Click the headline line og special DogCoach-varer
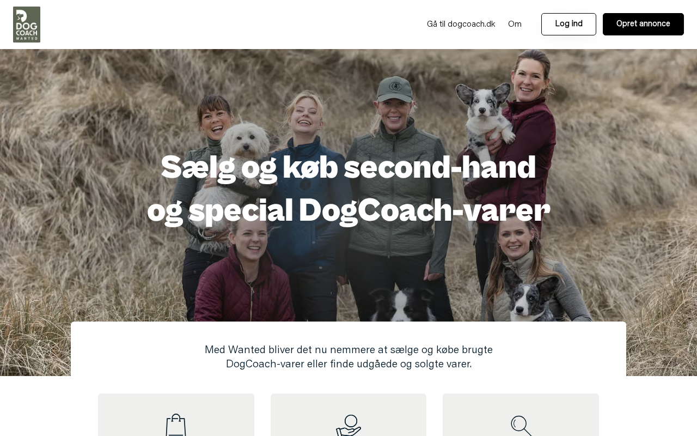This screenshot has height=436, width=697. tap(348, 210)
